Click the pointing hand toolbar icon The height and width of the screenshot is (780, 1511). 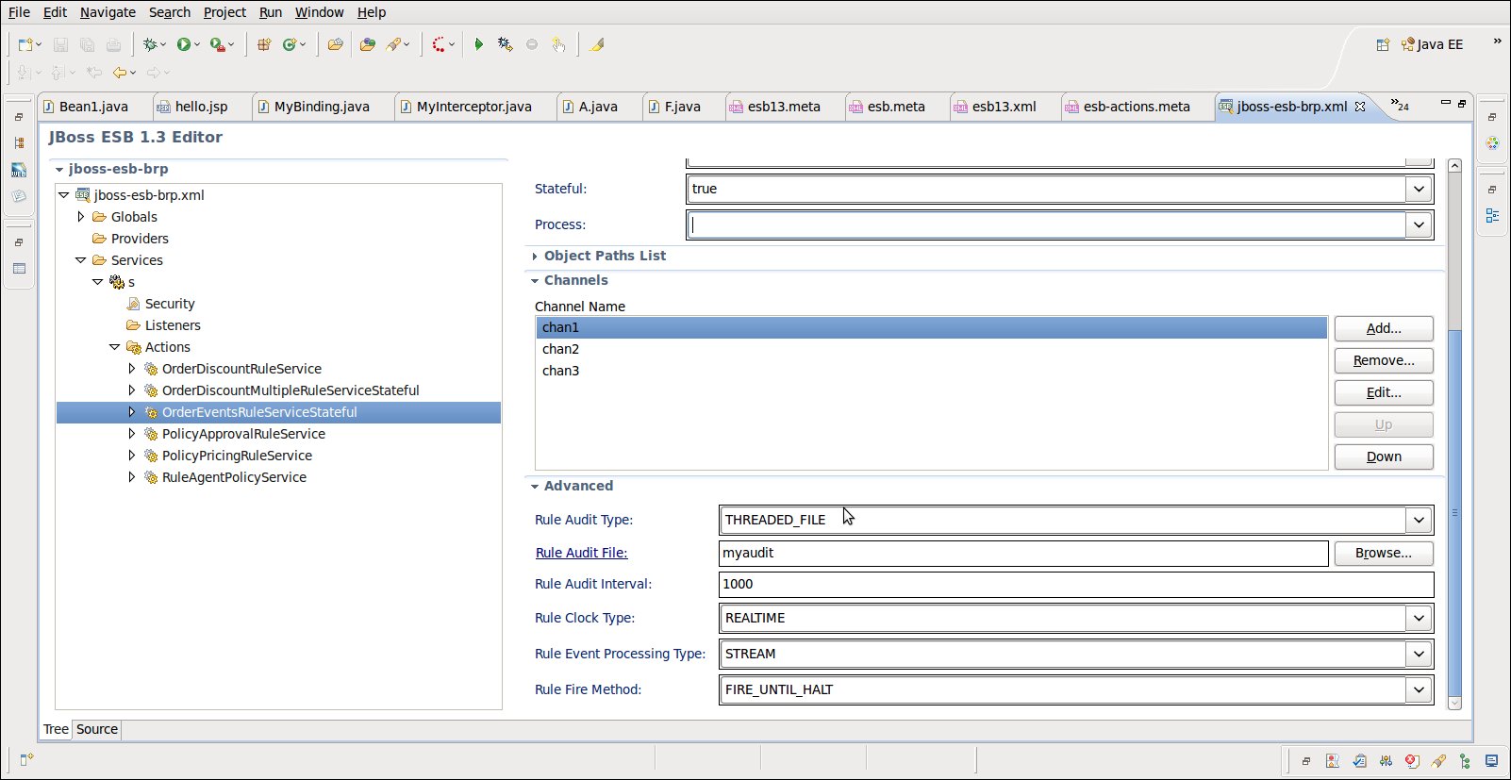[558, 44]
